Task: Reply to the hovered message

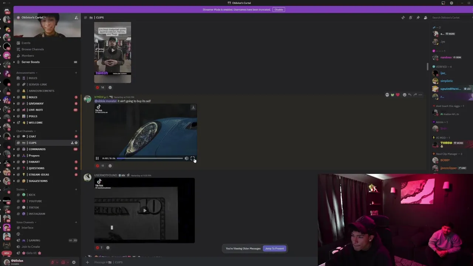Action: tap(409, 95)
